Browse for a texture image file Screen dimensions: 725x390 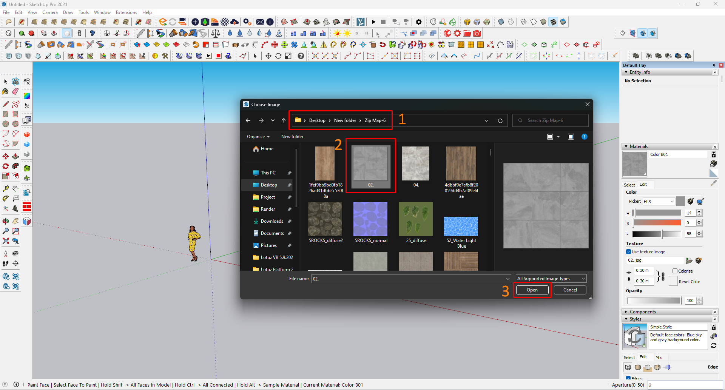tap(689, 261)
